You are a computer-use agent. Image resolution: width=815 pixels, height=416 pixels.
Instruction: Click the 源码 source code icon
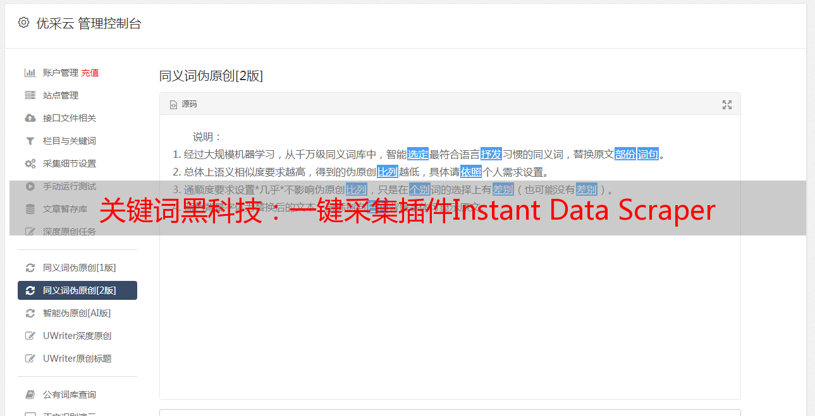pos(173,105)
